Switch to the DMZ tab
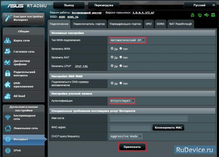The image size is (219, 157). 149,24
